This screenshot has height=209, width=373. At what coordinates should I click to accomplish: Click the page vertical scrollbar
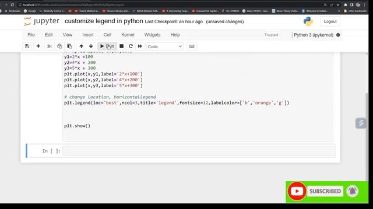(367, 136)
